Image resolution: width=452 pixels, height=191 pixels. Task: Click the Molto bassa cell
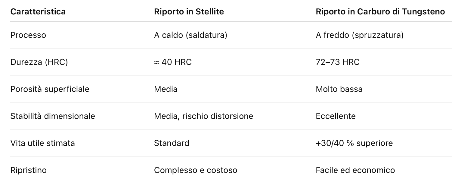coord(339,89)
